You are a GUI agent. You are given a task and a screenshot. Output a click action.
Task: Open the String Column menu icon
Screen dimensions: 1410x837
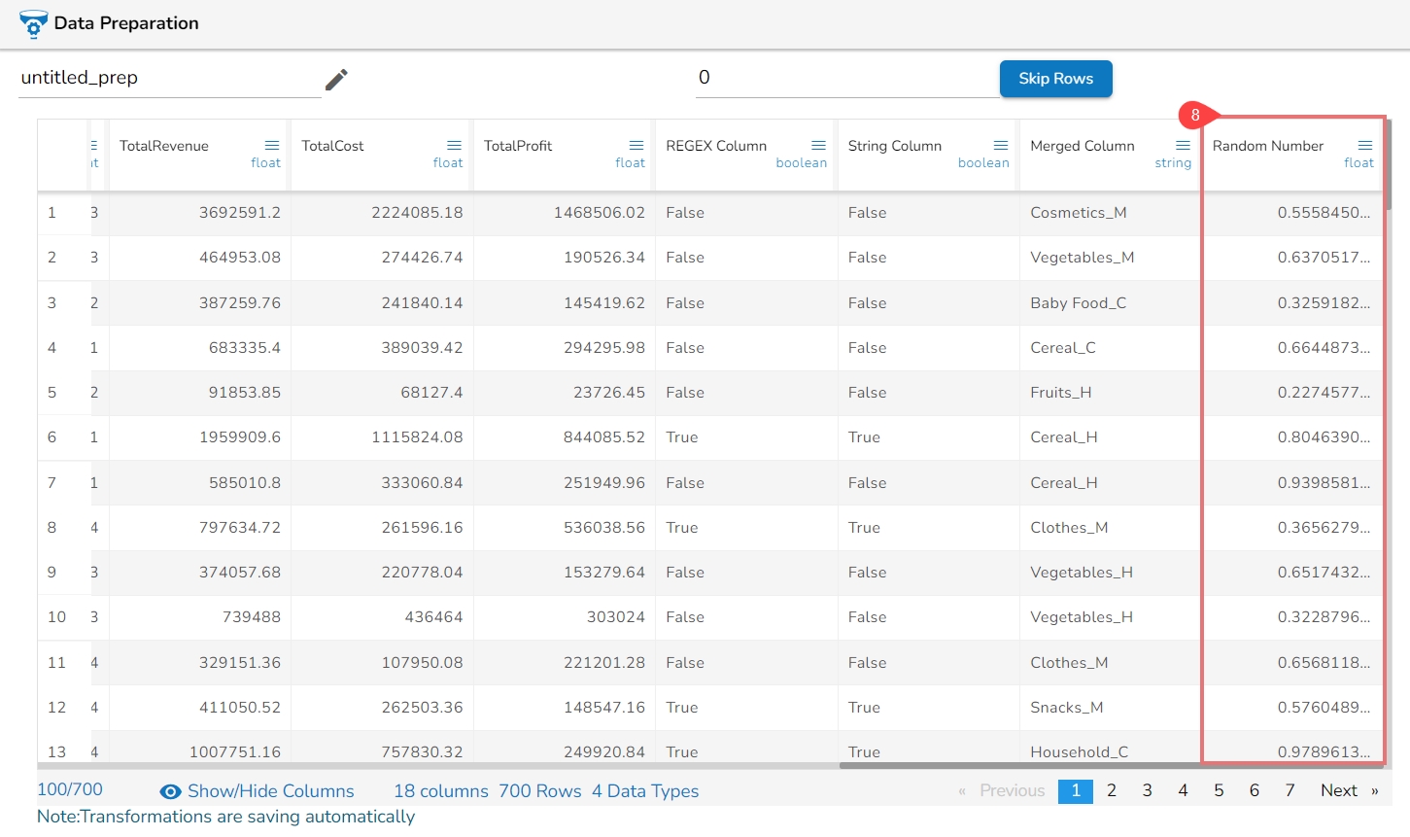[1001, 146]
